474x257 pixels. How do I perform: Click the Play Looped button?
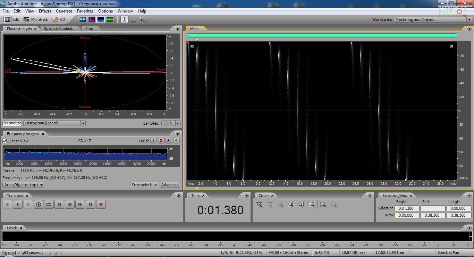click(x=49, y=205)
